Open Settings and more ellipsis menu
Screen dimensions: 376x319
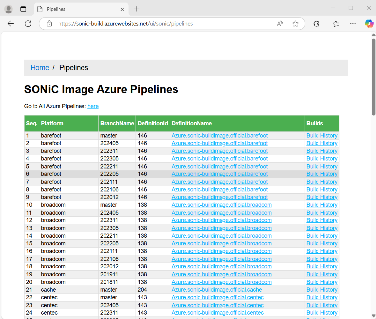(x=353, y=24)
